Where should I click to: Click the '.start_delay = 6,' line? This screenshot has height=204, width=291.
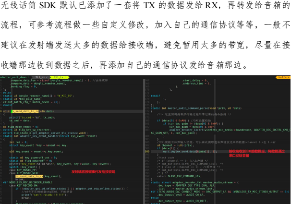195,80
